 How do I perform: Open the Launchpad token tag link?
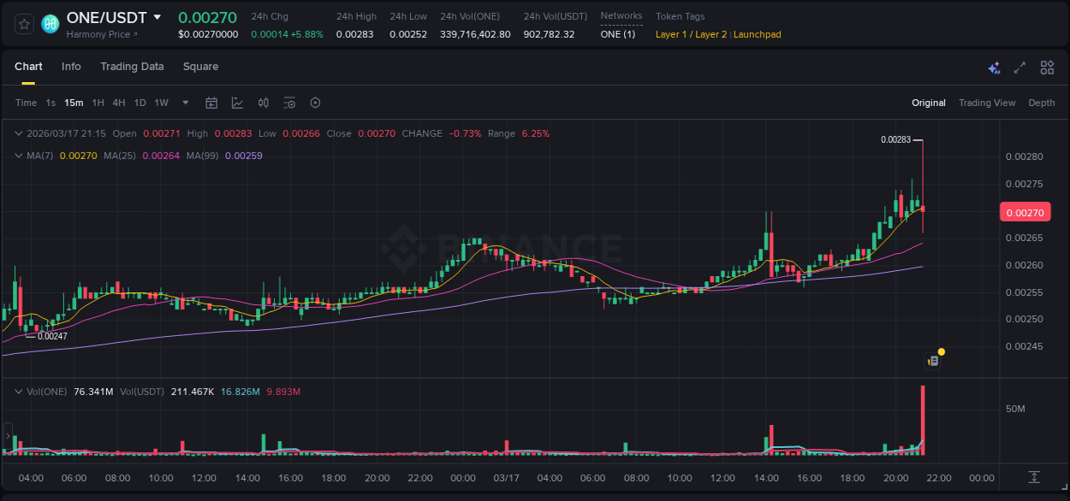point(757,34)
